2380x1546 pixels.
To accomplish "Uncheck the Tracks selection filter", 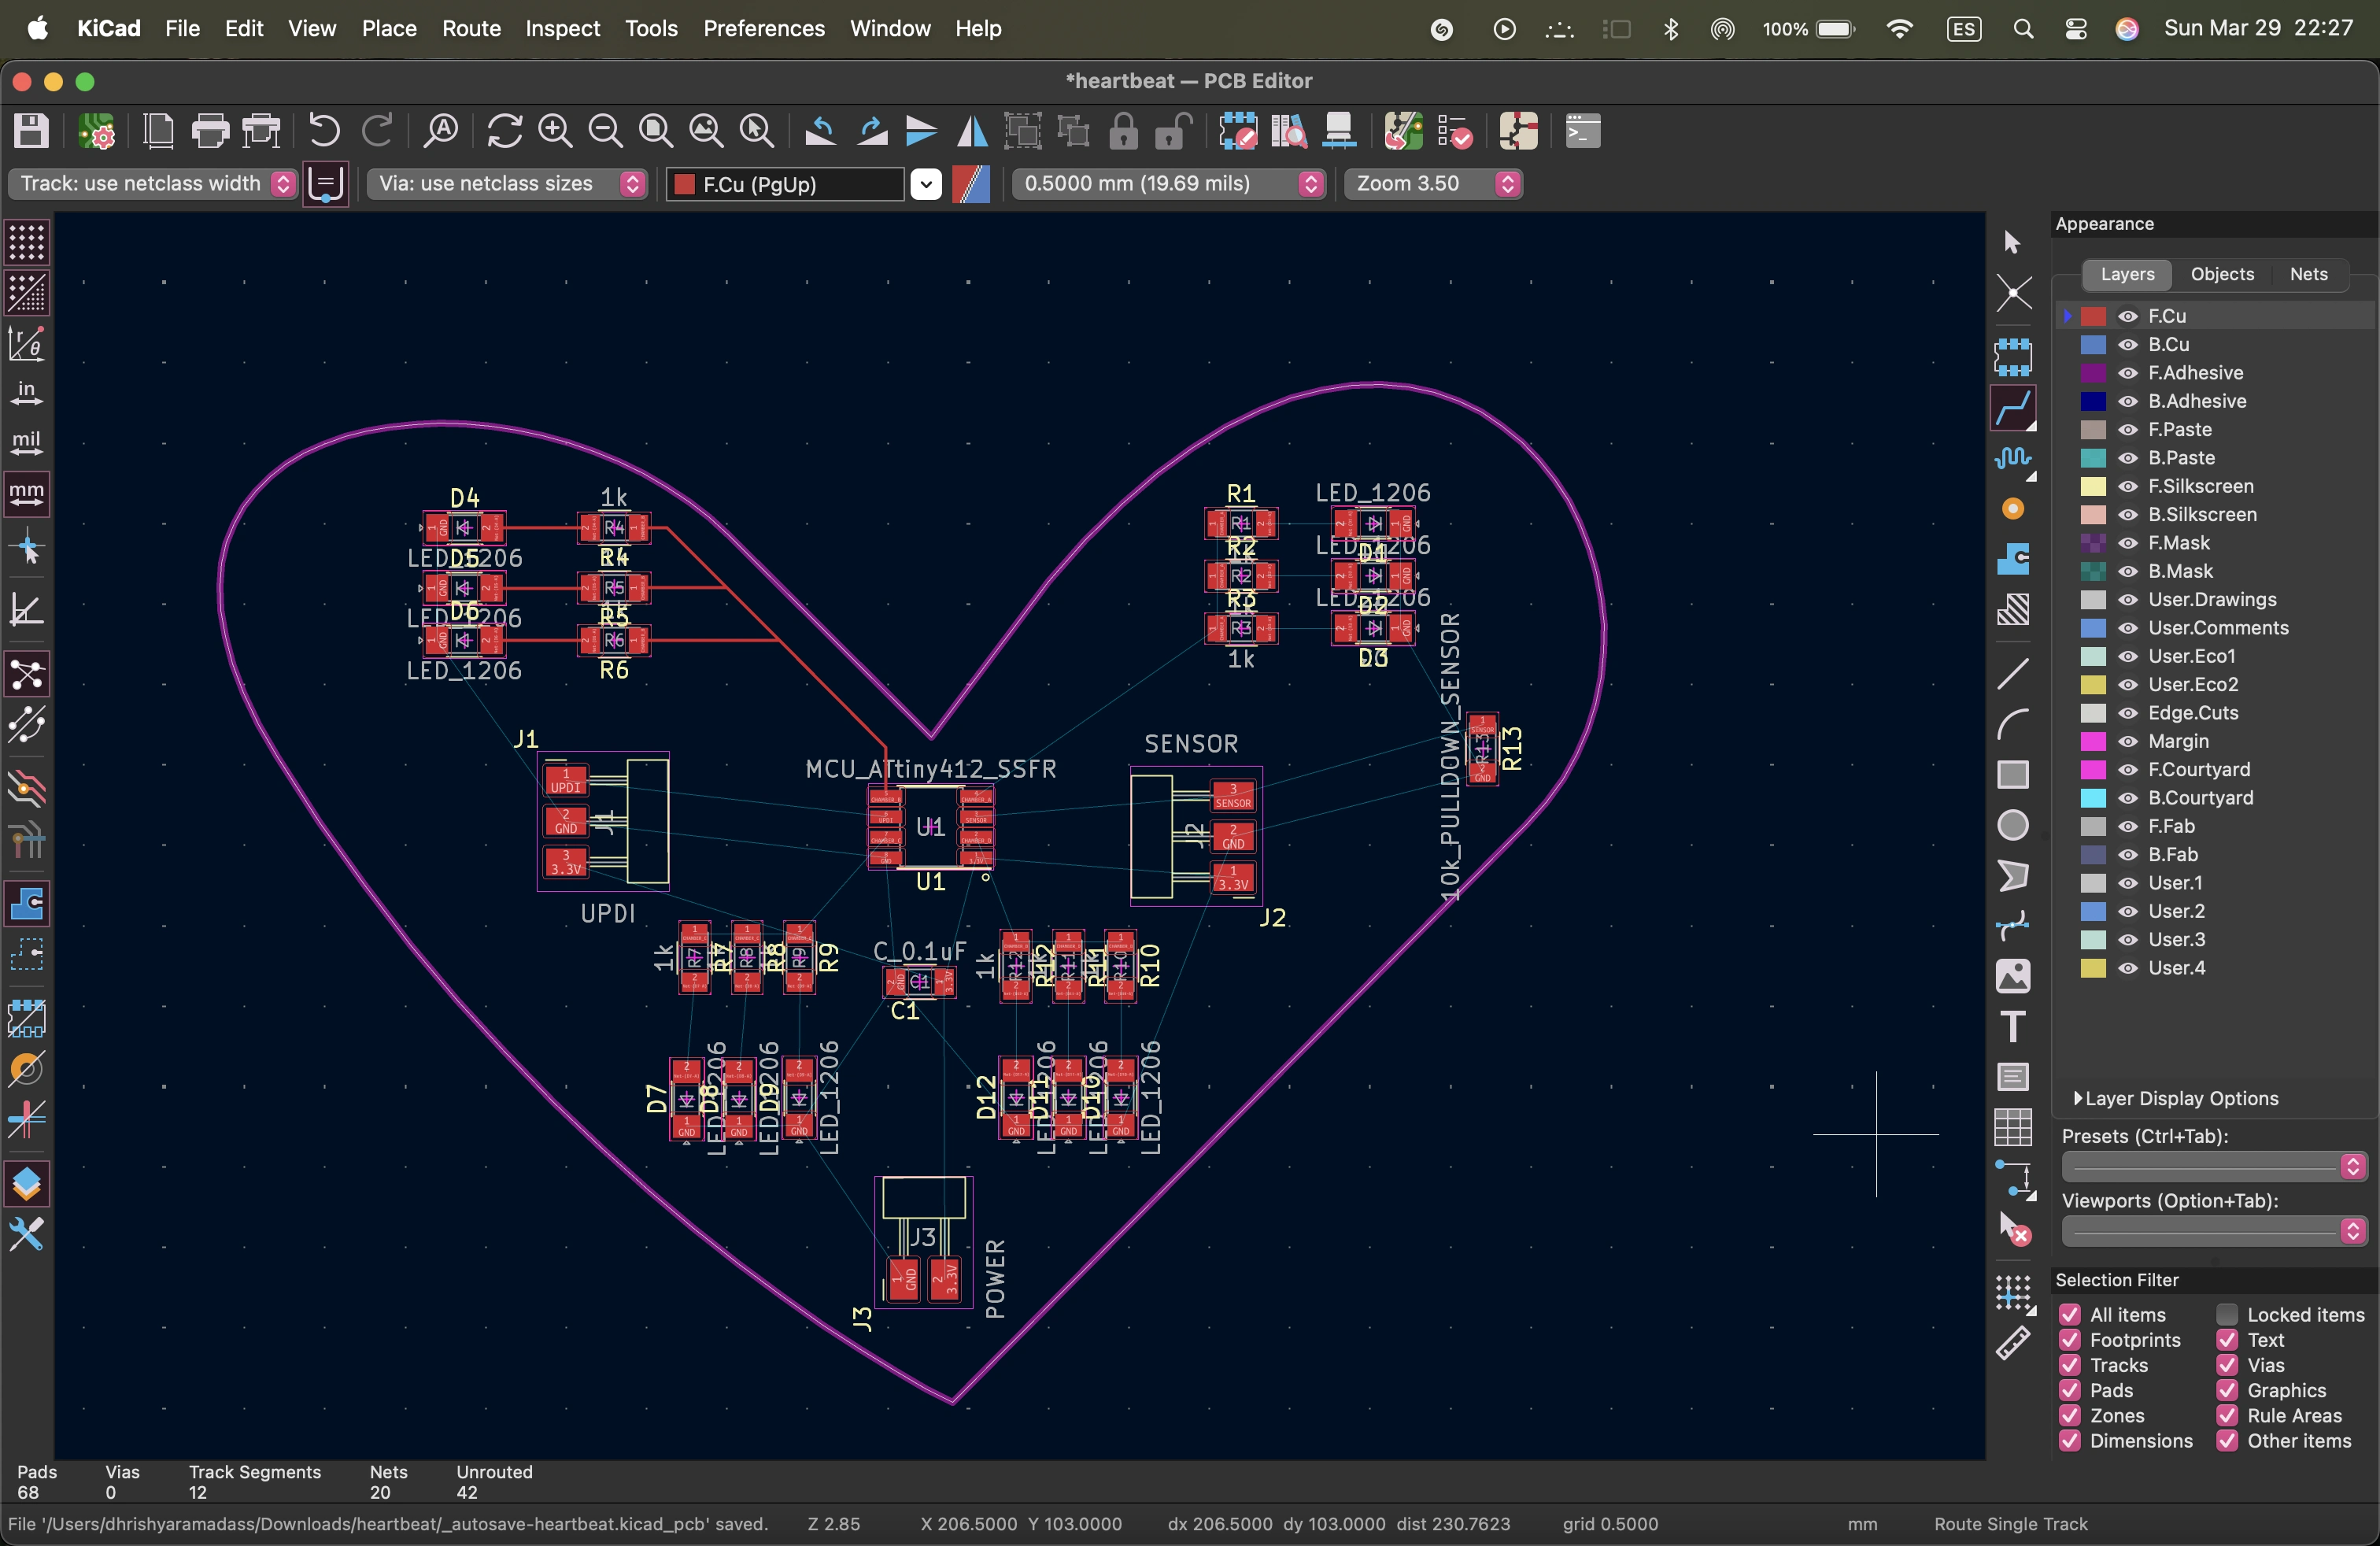I will point(2070,1365).
